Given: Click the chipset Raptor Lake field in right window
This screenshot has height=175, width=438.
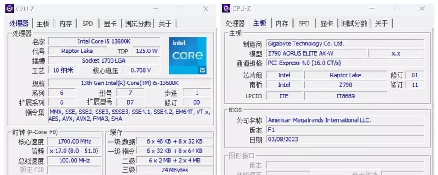Looking at the screenshot, I should click(x=345, y=75).
